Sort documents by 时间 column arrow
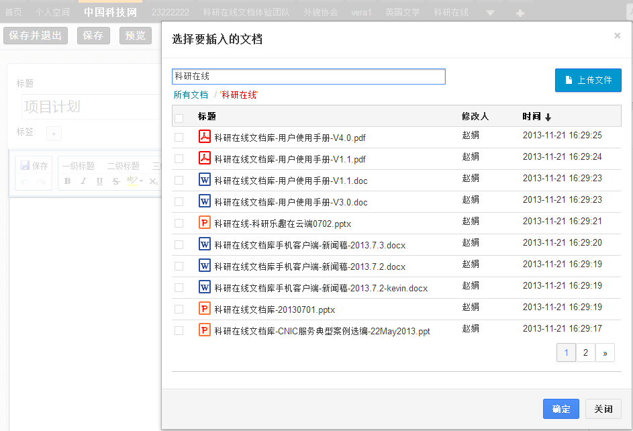This screenshot has height=431, width=633. click(548, 117)
